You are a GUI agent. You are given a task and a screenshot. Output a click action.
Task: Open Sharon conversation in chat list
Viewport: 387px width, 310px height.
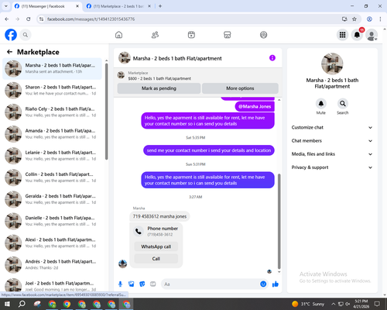[52, 90]
